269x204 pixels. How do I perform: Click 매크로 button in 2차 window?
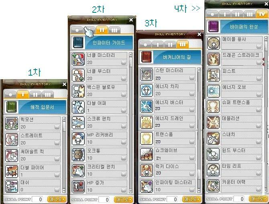[123, 199]
